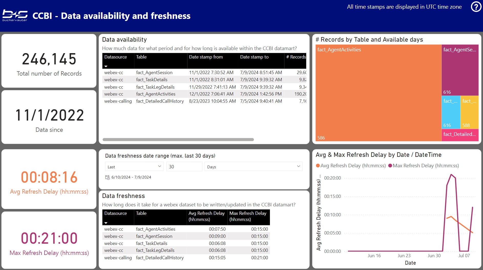This screenshot has height=270, width=483.
Task: Select fact_TaskLegDetails row in Data availability
Action: tap(204, 87)
